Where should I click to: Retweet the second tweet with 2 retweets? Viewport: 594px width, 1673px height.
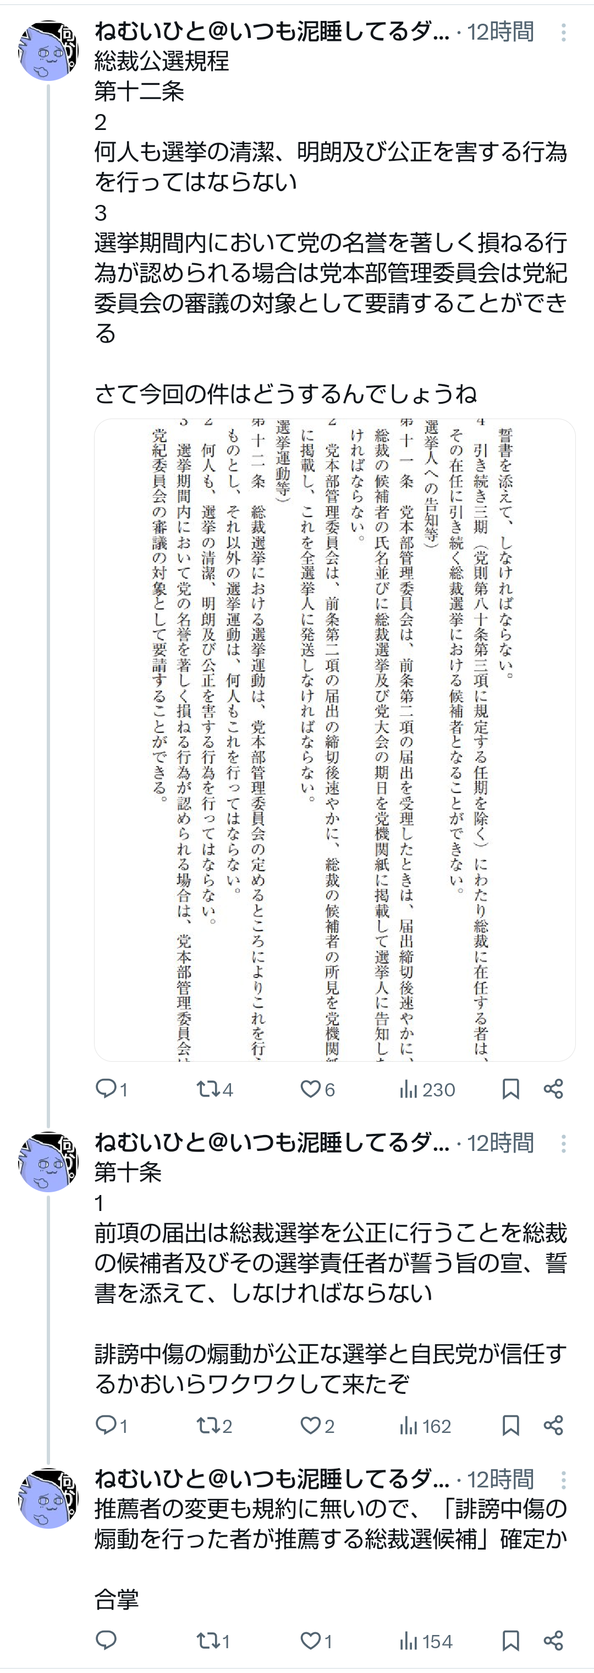[209, 1426]
